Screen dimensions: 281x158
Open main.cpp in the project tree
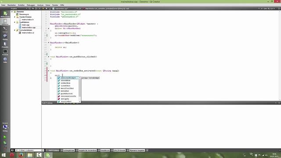(25, 25)
